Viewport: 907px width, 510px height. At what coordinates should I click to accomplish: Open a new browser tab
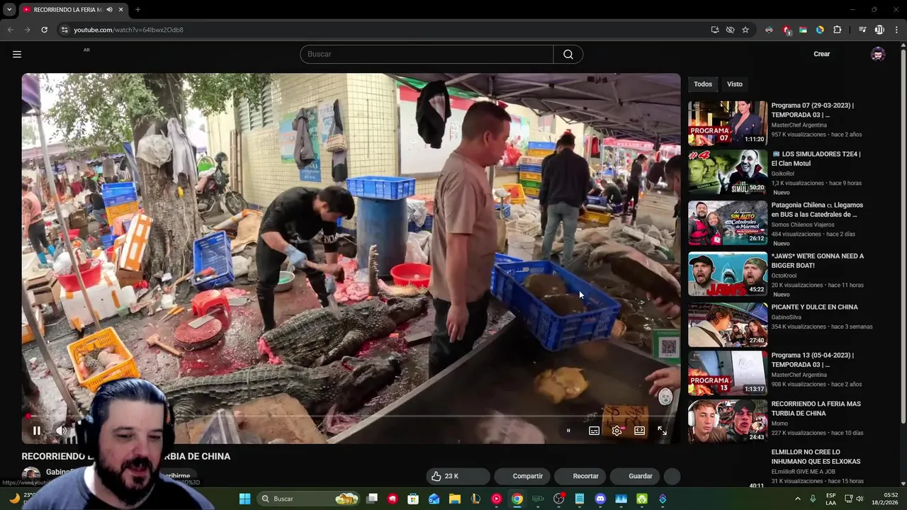tap(137, 10)
